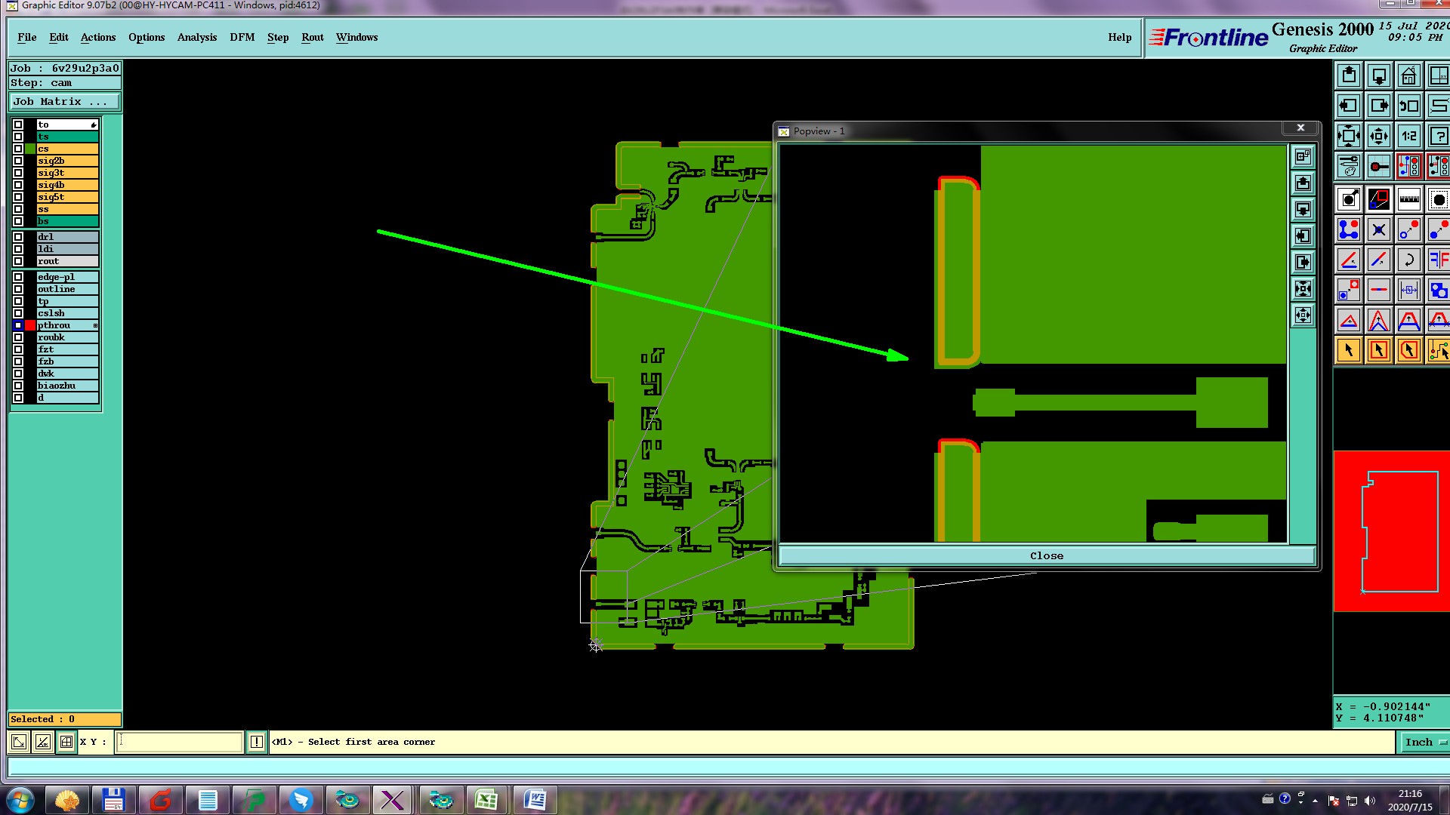Click the rotate feature tool icon
This screenshot has width=1450, height=815.
[x=1408, y=260]
